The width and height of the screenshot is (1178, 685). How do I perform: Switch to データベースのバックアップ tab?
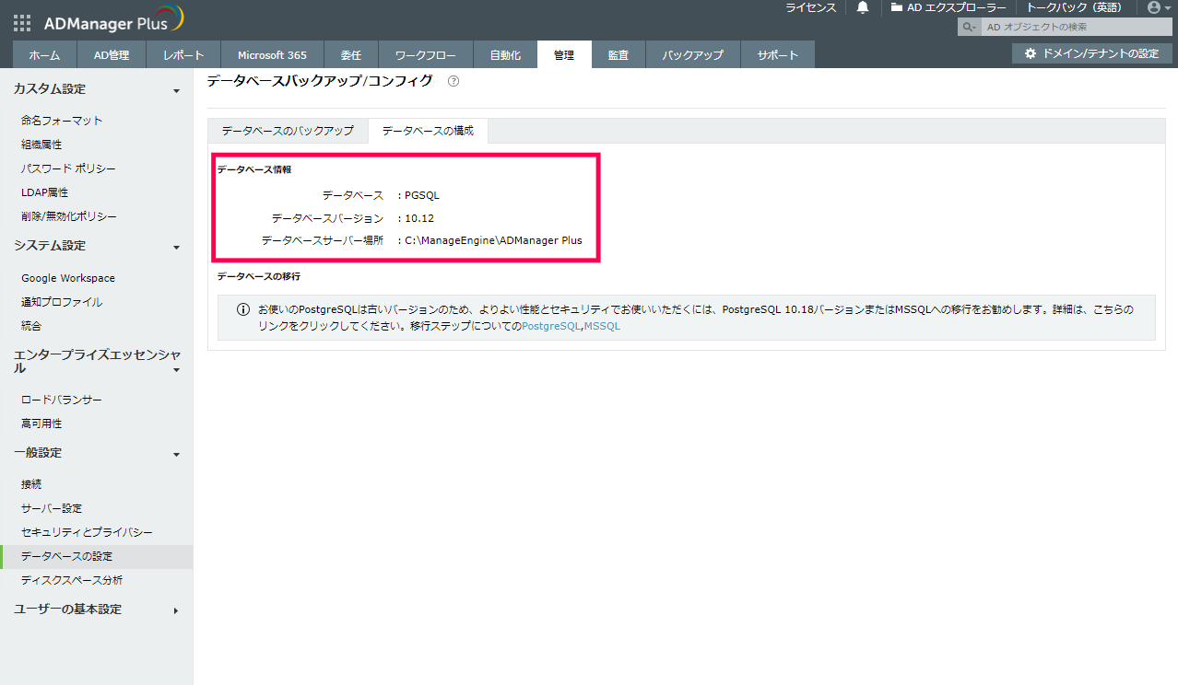(x=288, y=131)
